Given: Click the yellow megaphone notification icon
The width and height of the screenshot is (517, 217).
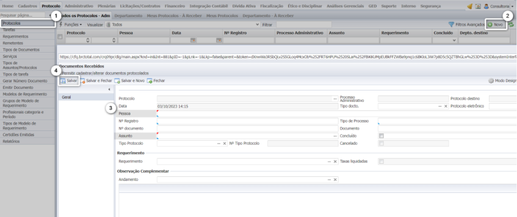Looking at the screenshot, I should pos(470,6).
